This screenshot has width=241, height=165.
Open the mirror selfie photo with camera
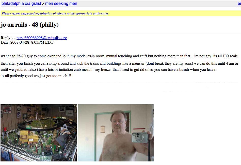116,133
